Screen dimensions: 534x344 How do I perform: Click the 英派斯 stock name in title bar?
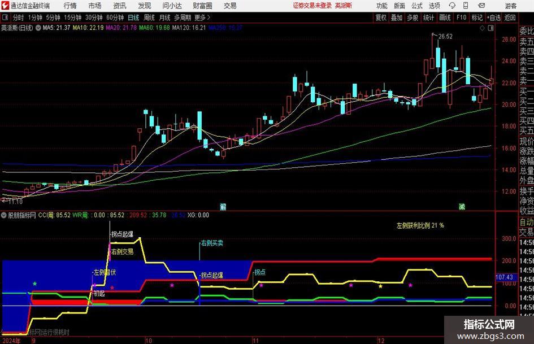coord(344,6)
